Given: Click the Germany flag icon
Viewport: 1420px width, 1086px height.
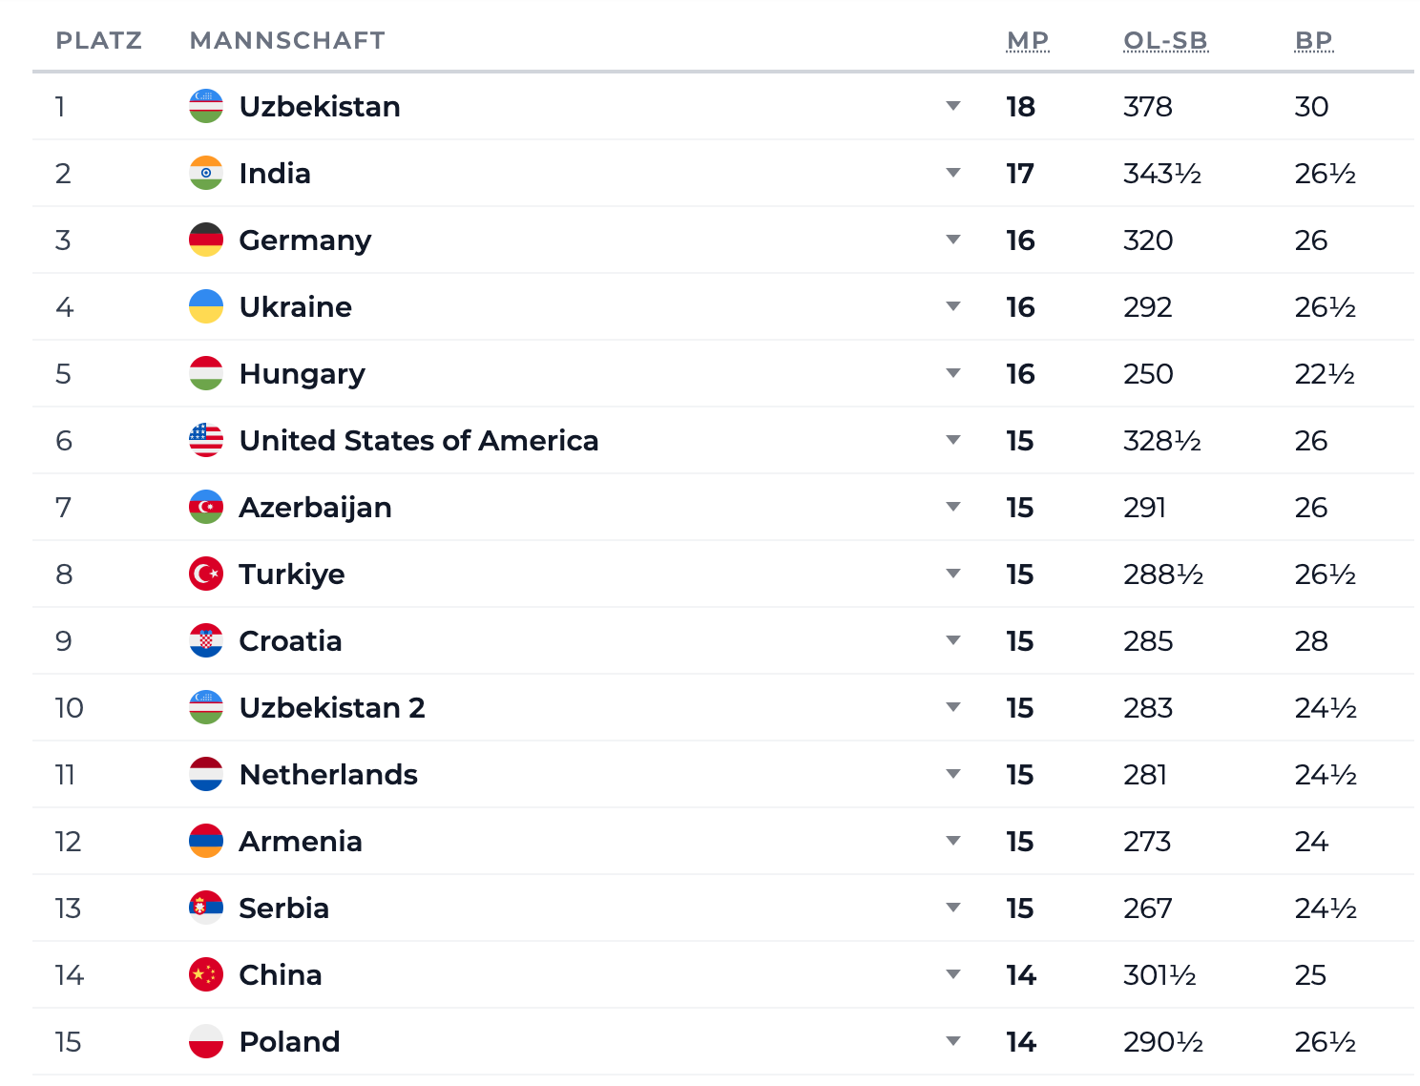Looking at the screenshot, I should click(x=206, y=240).
